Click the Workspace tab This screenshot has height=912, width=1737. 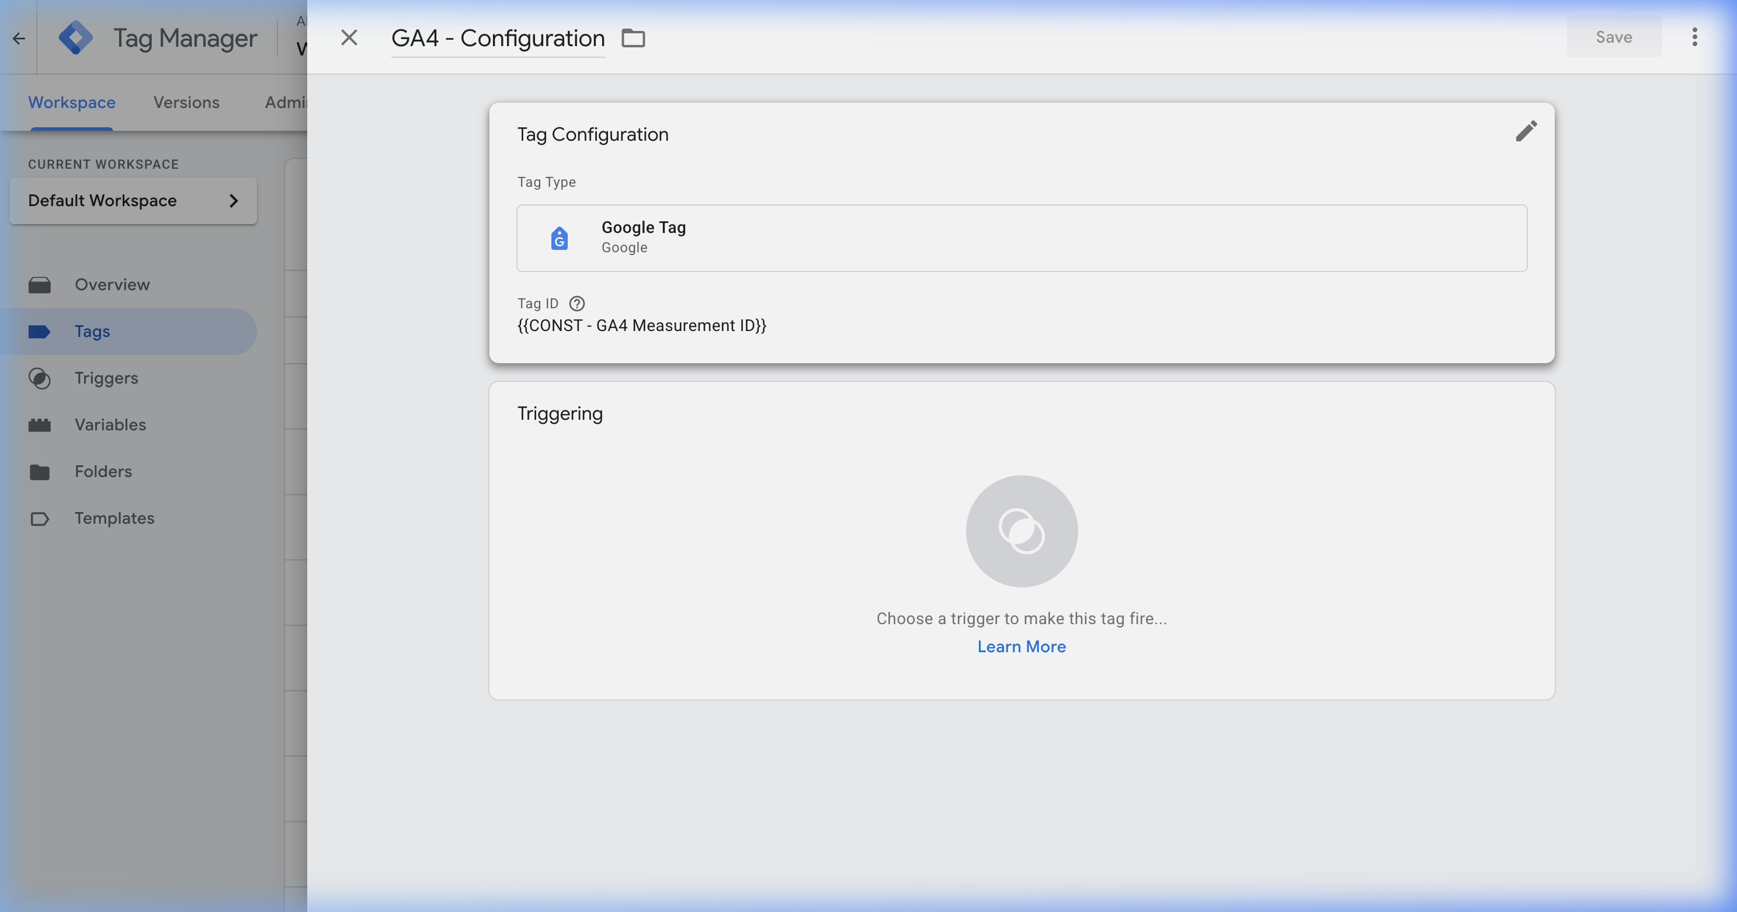coord(71,102)
